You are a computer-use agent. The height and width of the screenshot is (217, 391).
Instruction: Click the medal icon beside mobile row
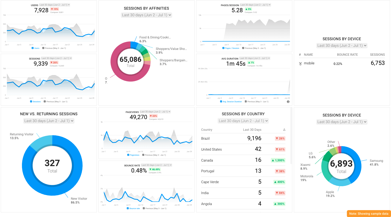click(x=300, y=64)
